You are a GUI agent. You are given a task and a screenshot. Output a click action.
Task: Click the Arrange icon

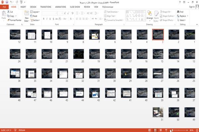point(150,14)
